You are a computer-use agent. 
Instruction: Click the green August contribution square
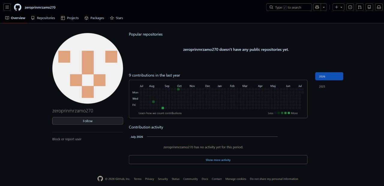point(154,102)
